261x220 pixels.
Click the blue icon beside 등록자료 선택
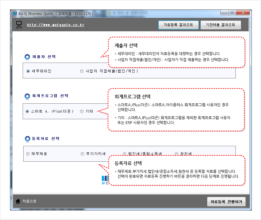pyautogui.click(x=27, y=138)
